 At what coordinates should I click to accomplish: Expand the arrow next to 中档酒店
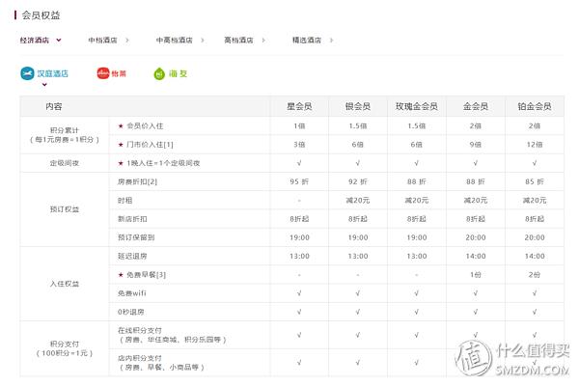[127, 40]
